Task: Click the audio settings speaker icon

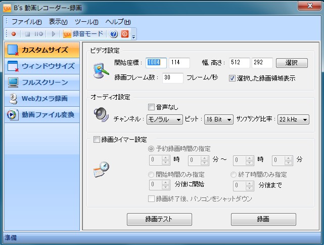Action: pos(101,114)
